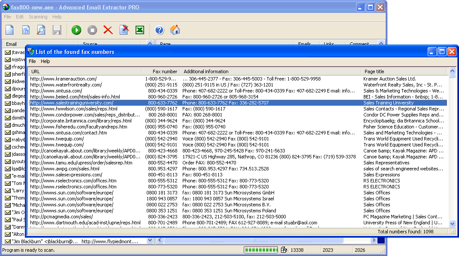This screenshot has width=459, height=256.
Task: Click the document with red X icon
Action: pos(124,30)
